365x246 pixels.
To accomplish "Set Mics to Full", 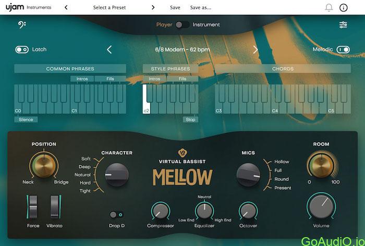I will point(278,171).
